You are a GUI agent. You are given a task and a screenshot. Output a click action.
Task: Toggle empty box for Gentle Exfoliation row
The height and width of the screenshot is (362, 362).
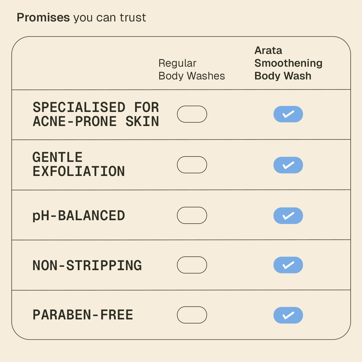(x=192, y=165)
